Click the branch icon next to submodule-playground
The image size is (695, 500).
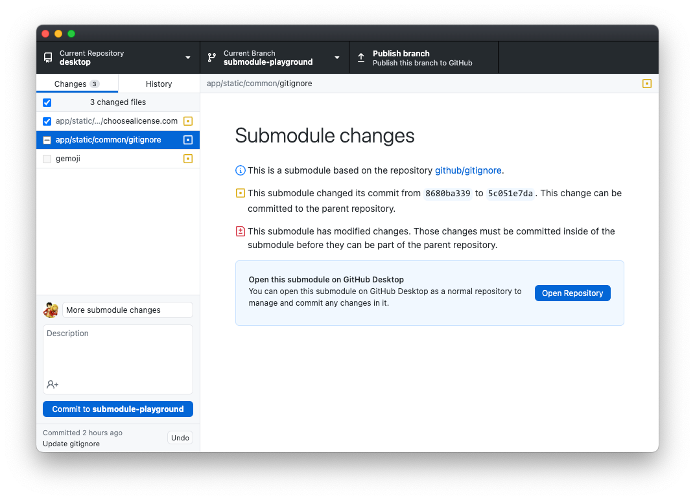211,57
